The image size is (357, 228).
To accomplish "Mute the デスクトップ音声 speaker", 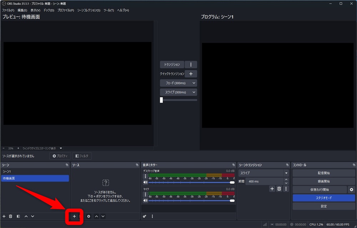I will coord(145,182).
